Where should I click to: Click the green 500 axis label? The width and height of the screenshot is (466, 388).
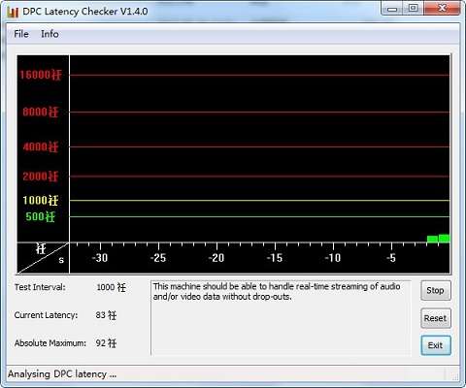[41, 216]
